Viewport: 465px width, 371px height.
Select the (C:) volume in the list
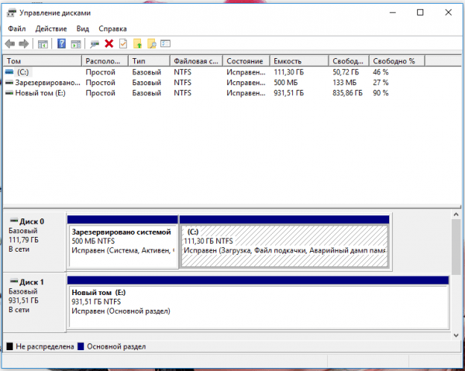click(22, 72)
